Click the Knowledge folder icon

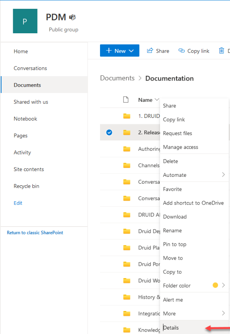click(127, 330)
